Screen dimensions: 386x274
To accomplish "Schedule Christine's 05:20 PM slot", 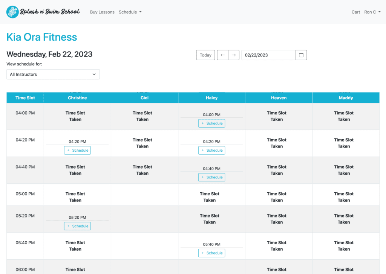I will point(77,226).
